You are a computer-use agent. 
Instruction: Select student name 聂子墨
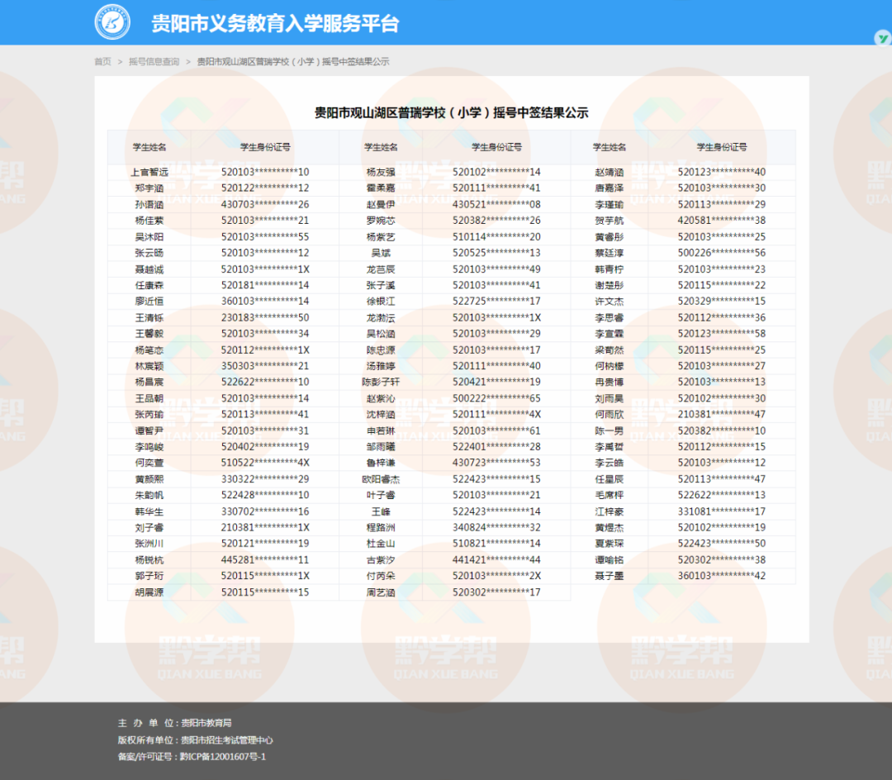(610, 576)
